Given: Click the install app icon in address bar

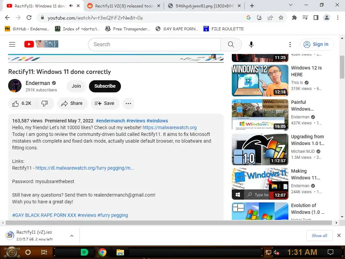Looking at the screenshot, I should tap(259, 18).
